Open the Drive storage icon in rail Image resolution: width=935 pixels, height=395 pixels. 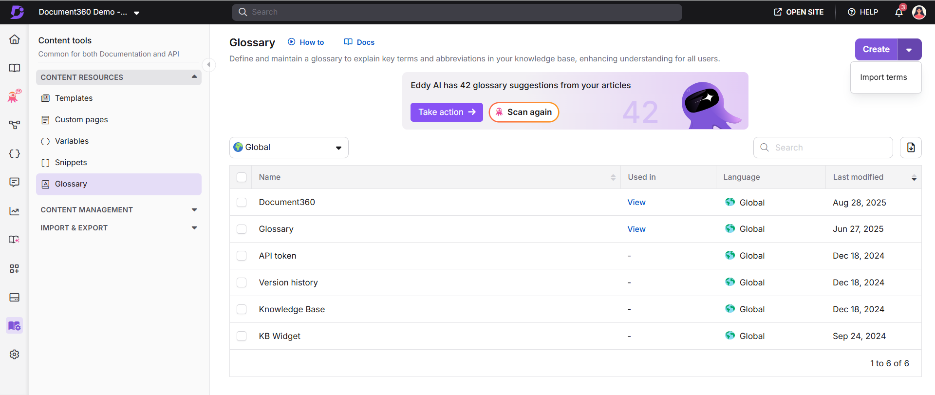tap(15, 297)
